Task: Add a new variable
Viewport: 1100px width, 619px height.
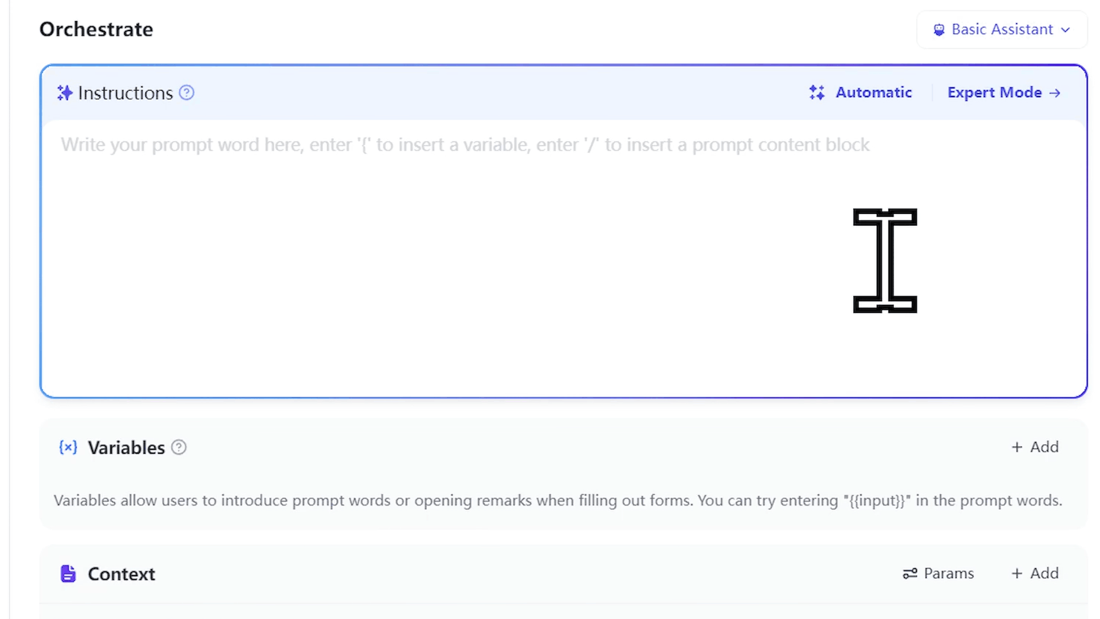Action: 1035,447
